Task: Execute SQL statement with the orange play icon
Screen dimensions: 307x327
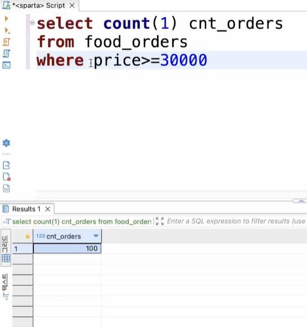Action: click(6, 18)
